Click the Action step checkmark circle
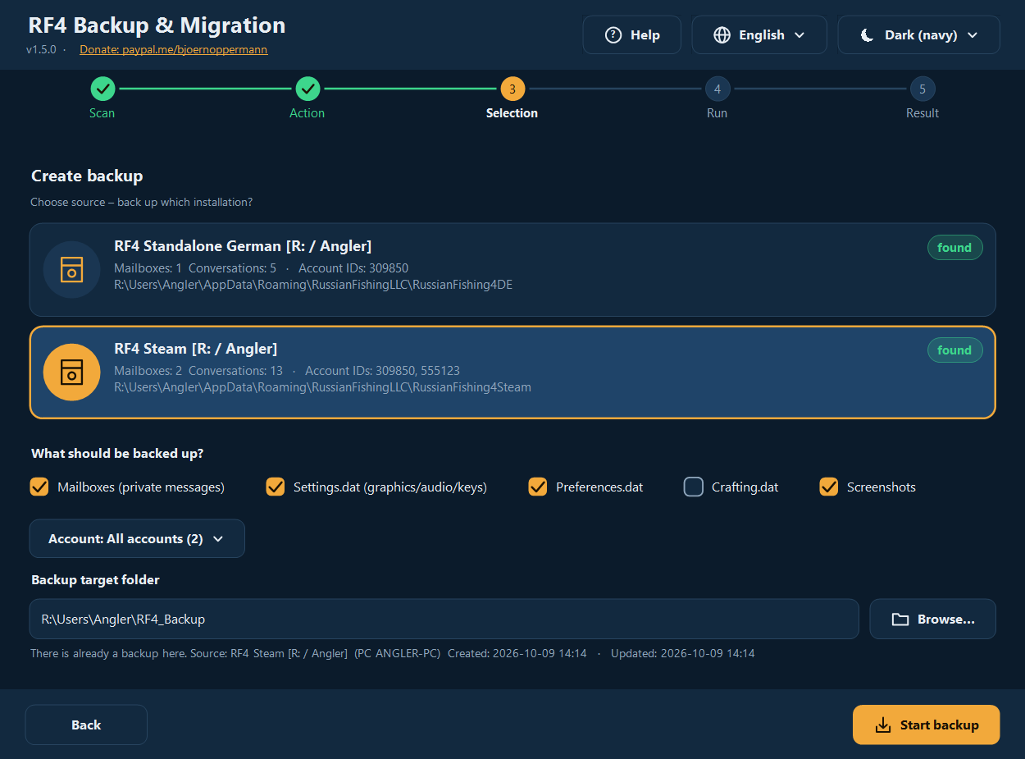 (x=307, y=89)
